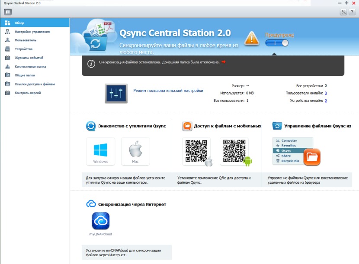The width and height of the screenshot is (359, 264).
Task: Click the Qsync utilities round sync icon
Action: (91, 126)
